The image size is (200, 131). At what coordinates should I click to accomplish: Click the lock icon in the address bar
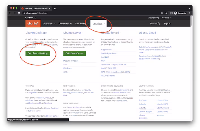click(24, 13)
